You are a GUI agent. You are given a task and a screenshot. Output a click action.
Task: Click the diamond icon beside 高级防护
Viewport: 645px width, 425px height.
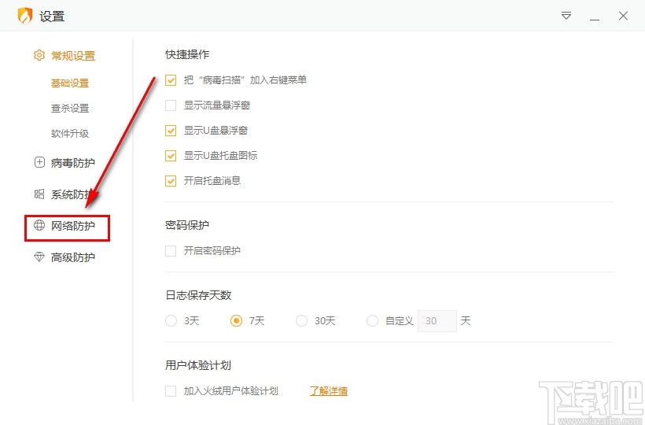click(x=39, y=257)
